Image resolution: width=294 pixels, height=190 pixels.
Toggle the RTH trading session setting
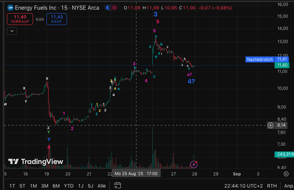pos(272,186)
